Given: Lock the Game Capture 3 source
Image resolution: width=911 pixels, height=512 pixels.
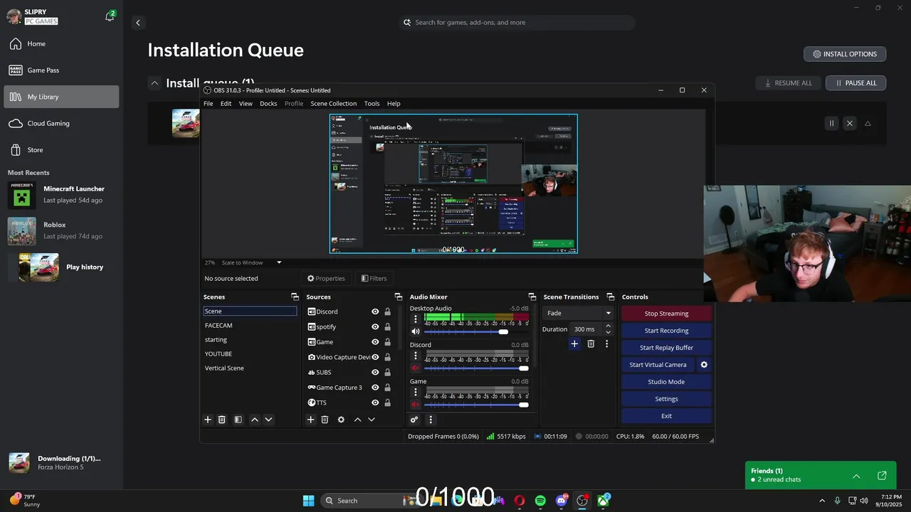Looking at the screenshot, I should pos(387,388).
